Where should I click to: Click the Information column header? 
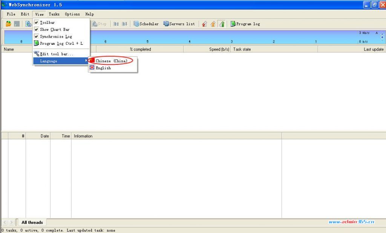pos(176,136)
